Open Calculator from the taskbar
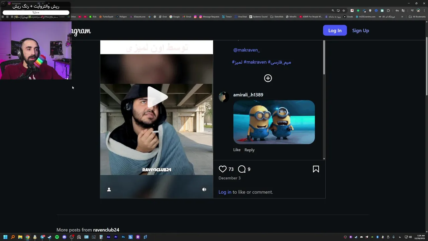Screen dimensions: 428x241 (101, 237)
